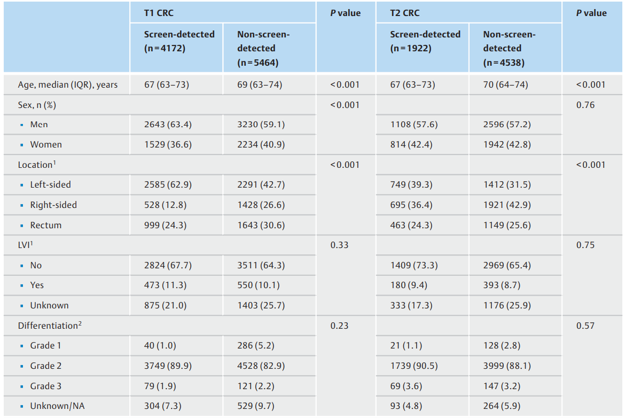Click the Differentiation row label
This screenshot has width=625, height=418.
(50, 325)
